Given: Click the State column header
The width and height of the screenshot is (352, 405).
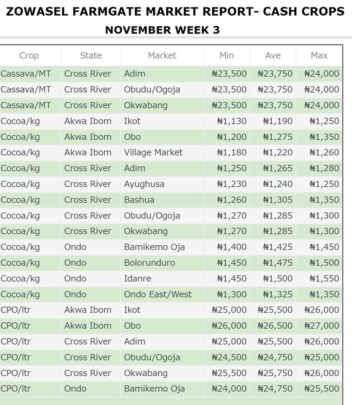Looking at the screenshot, I should (x=90, y=55).
